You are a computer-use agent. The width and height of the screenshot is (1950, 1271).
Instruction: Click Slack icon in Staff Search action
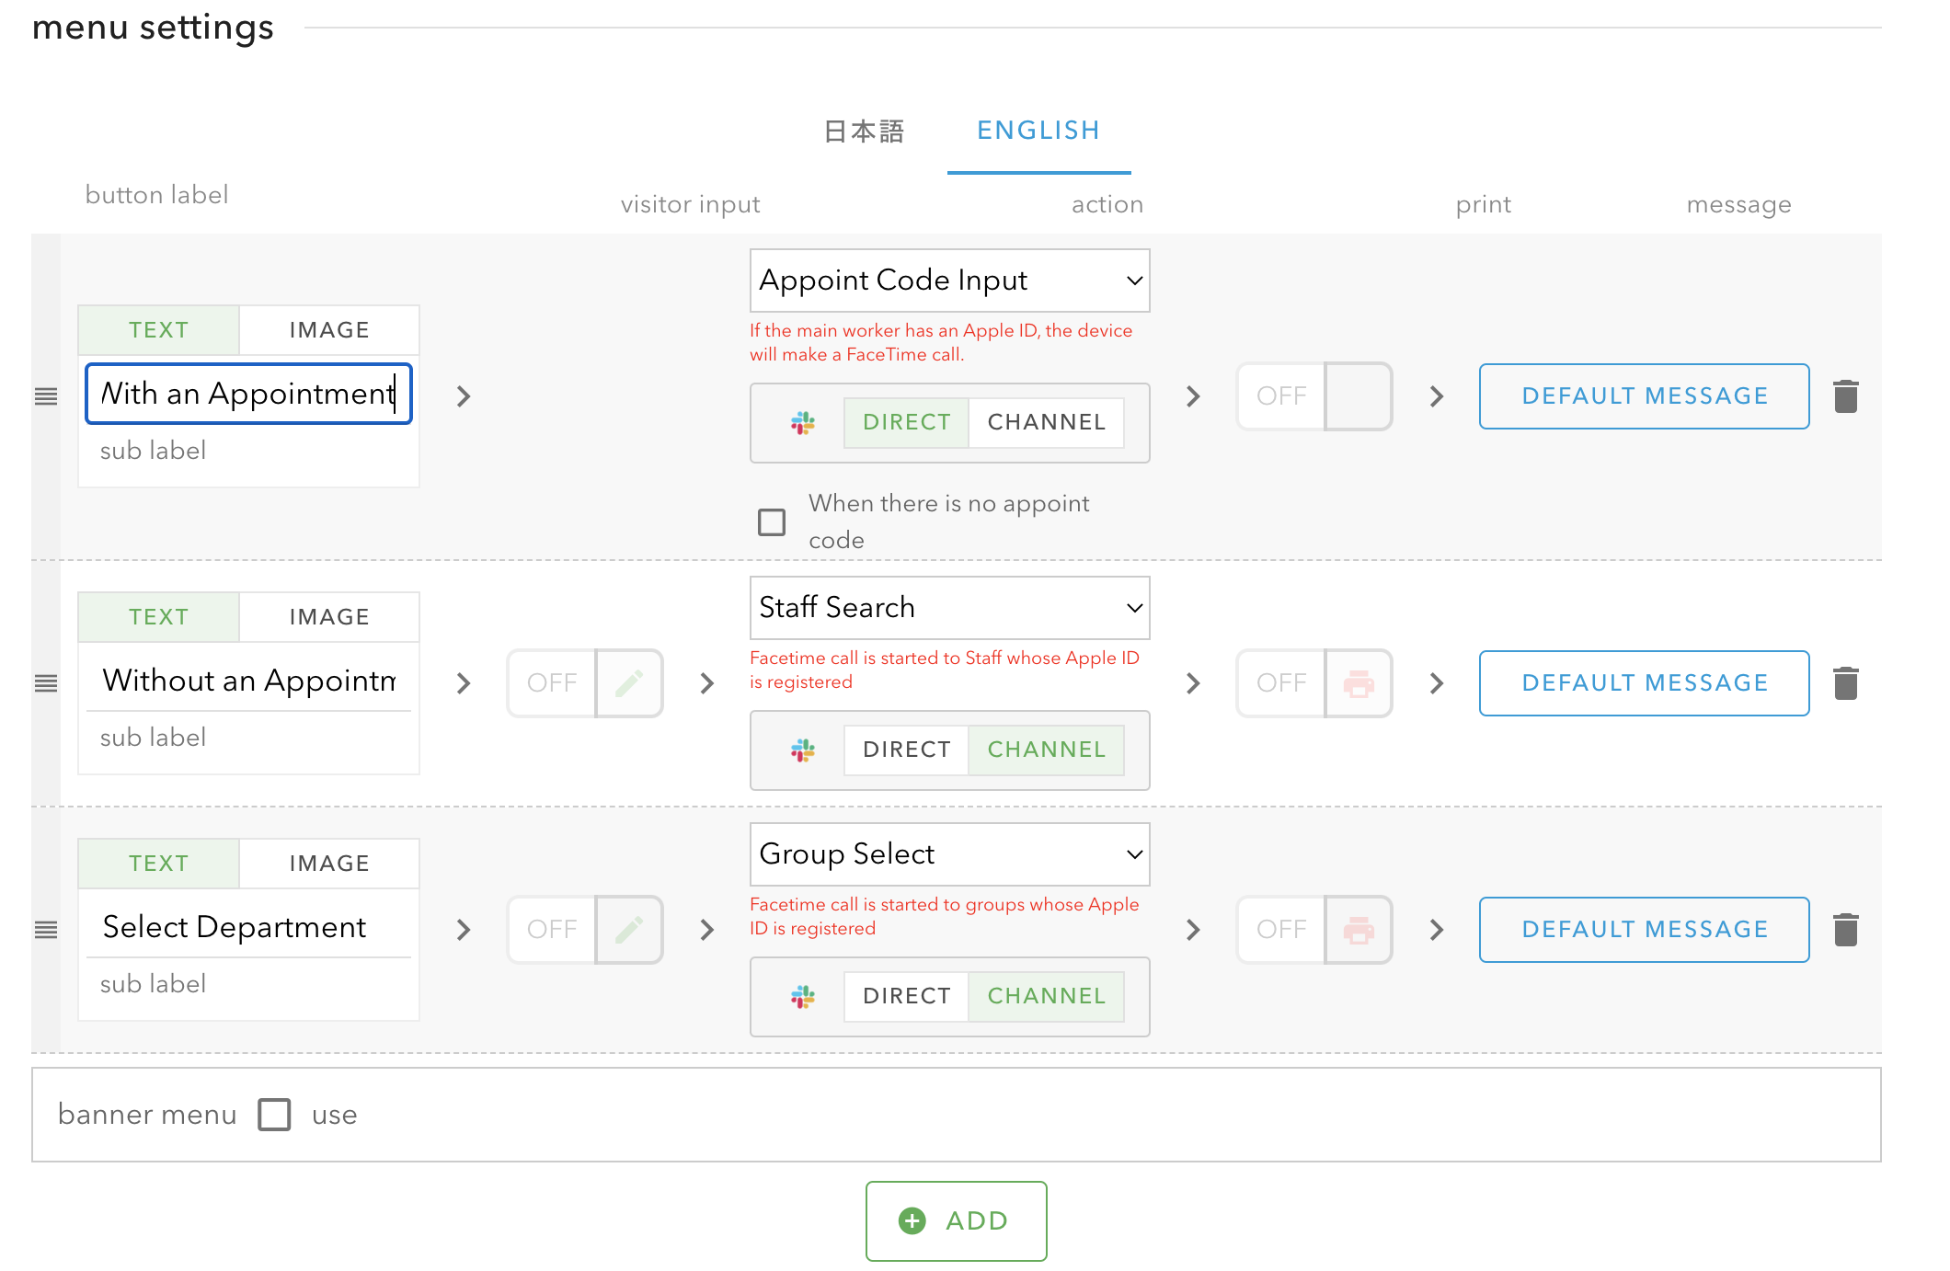[803, 750]
